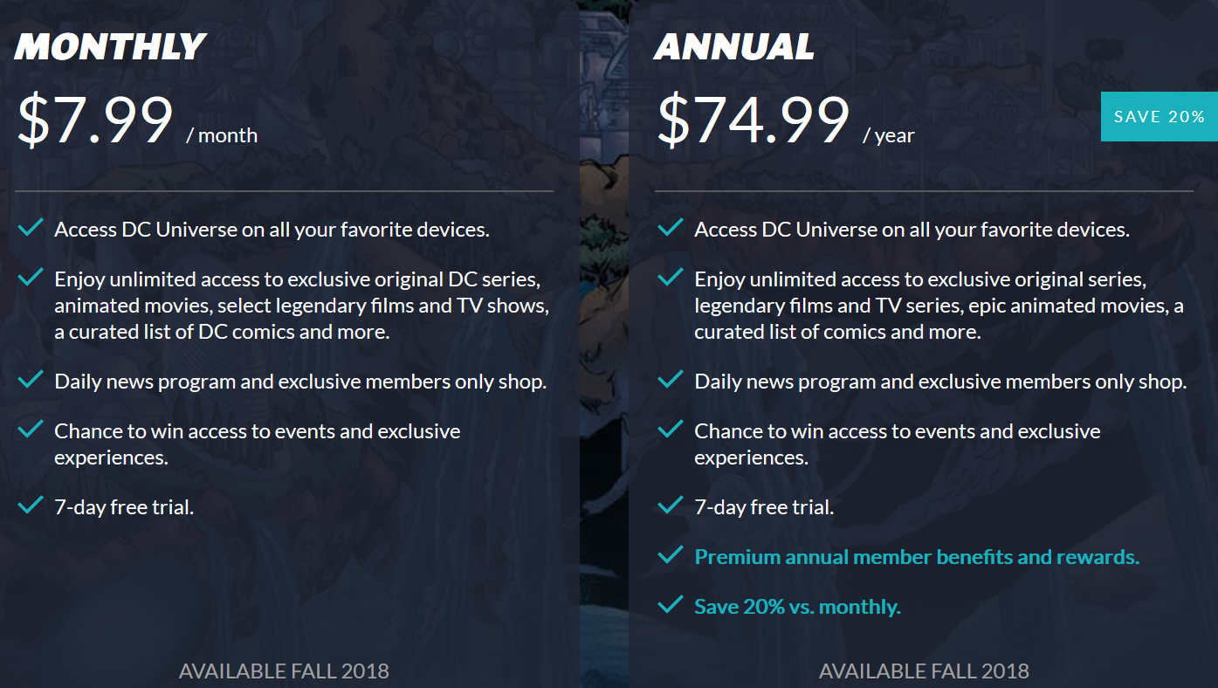
Task: Click checkmark beside monthly unlimited access item
Action: [x=31, y=278]
